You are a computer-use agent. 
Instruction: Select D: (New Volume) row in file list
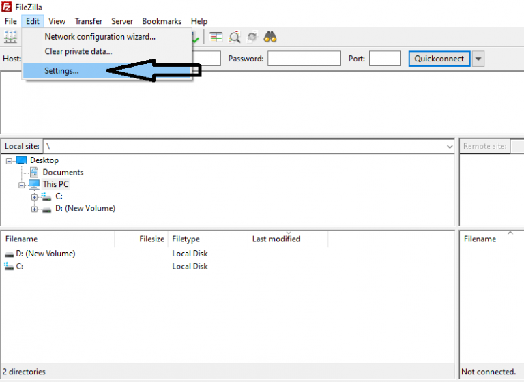click(x=227, y=254)
